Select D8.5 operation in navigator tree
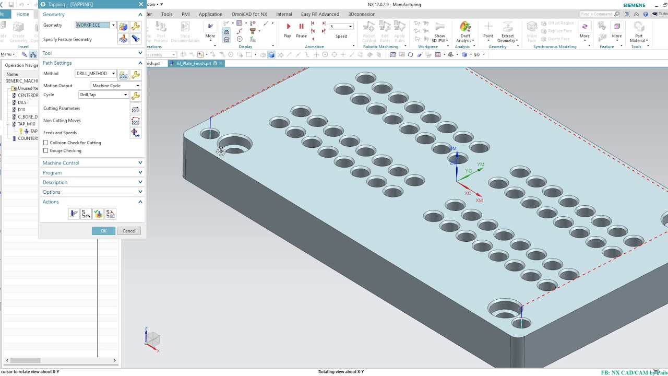Viewport: 668px width, 376px height. (x=22, y=102)
